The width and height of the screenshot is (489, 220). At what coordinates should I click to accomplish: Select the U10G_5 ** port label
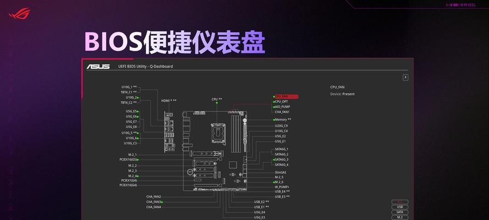pyautogui.click(x=129, y=133)
